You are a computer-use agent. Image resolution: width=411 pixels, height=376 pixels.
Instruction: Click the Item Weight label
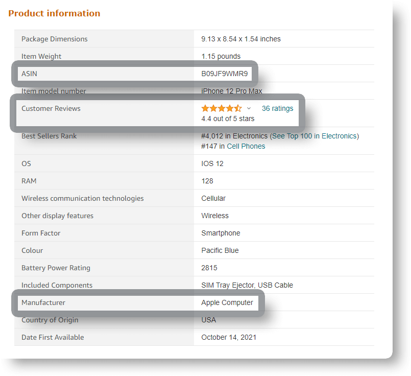click(x=41, y=56)
